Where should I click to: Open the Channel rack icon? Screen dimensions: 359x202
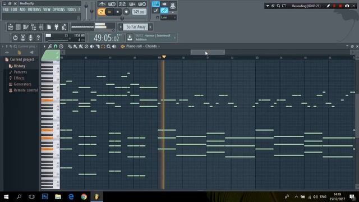pos(18,27)
